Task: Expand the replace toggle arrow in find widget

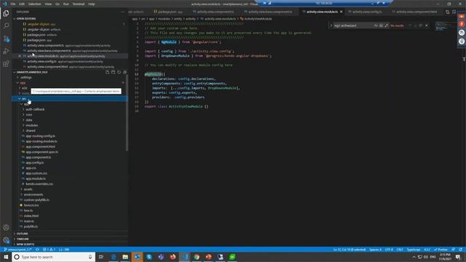Action: [x=331, y=25]
